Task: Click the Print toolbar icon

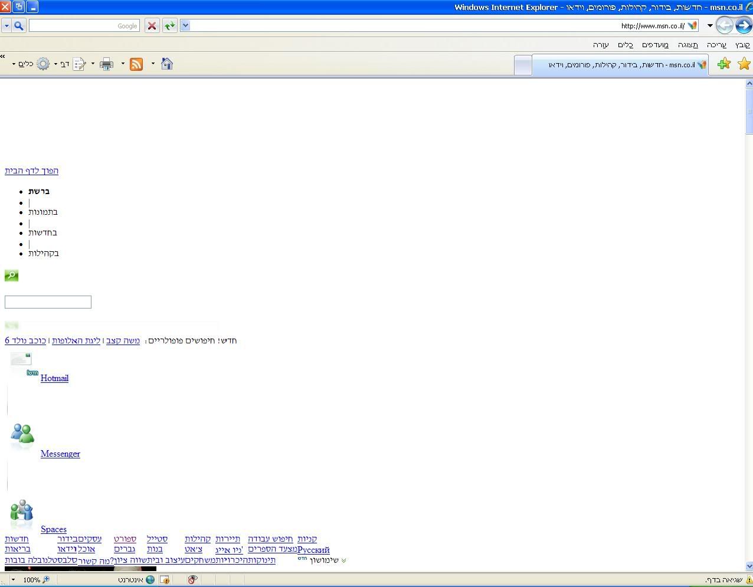Action: tap(106, 64)
